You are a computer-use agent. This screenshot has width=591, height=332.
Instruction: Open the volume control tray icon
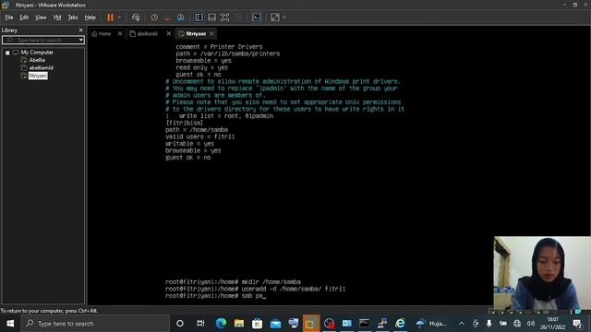coord(531,324)
